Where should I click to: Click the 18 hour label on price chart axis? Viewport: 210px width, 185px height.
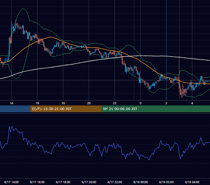[x=63, y=103]
